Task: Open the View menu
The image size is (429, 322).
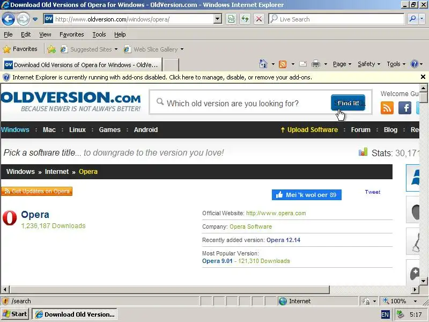Action: point(45,34)
